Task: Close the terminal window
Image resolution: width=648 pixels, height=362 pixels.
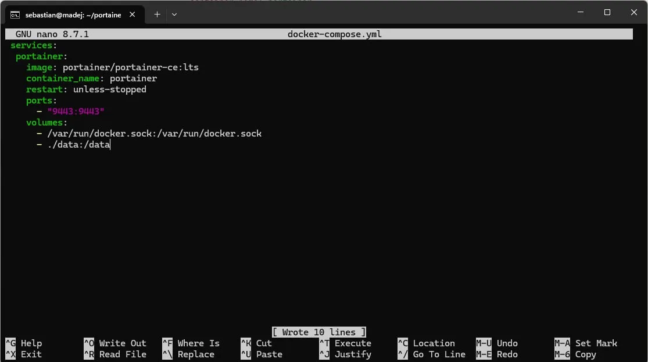Action: click(x=634, y=12)
